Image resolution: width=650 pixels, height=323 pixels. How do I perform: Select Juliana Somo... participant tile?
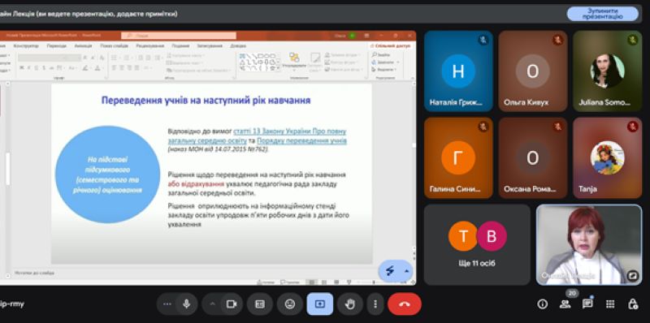point(607,71)
